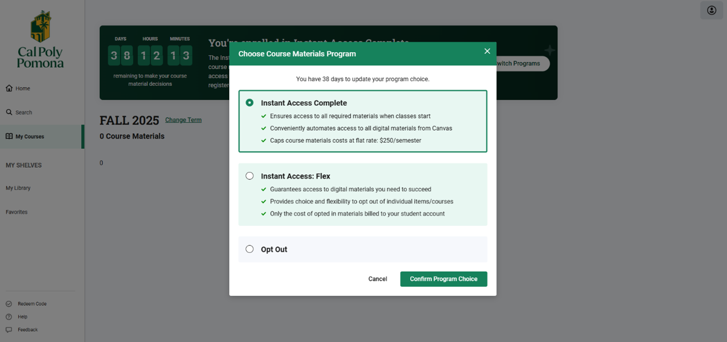This screenshot has height=342, width=727.
Task: Click the Redeem Code icon
Action: [x=9, y=303]
